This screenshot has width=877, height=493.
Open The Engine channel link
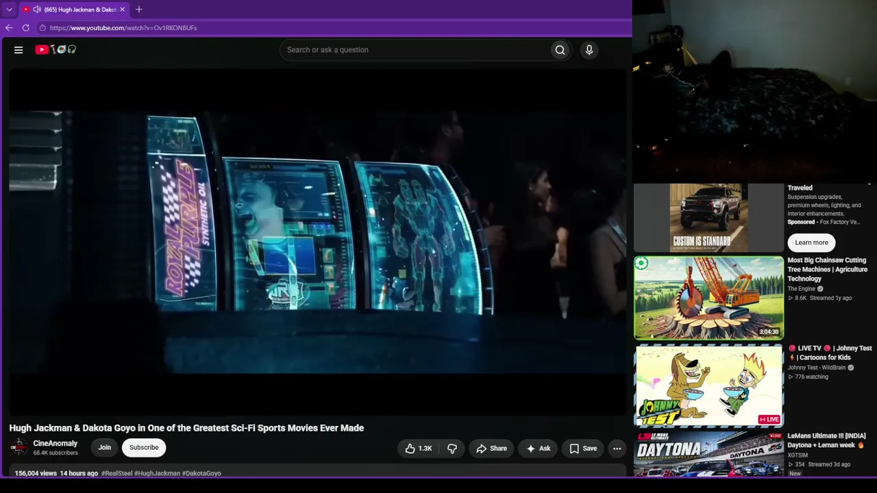click(802, 289)
